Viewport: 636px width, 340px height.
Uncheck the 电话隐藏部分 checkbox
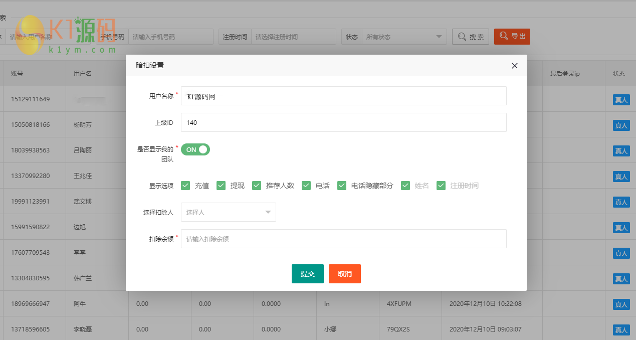(341, 185)
